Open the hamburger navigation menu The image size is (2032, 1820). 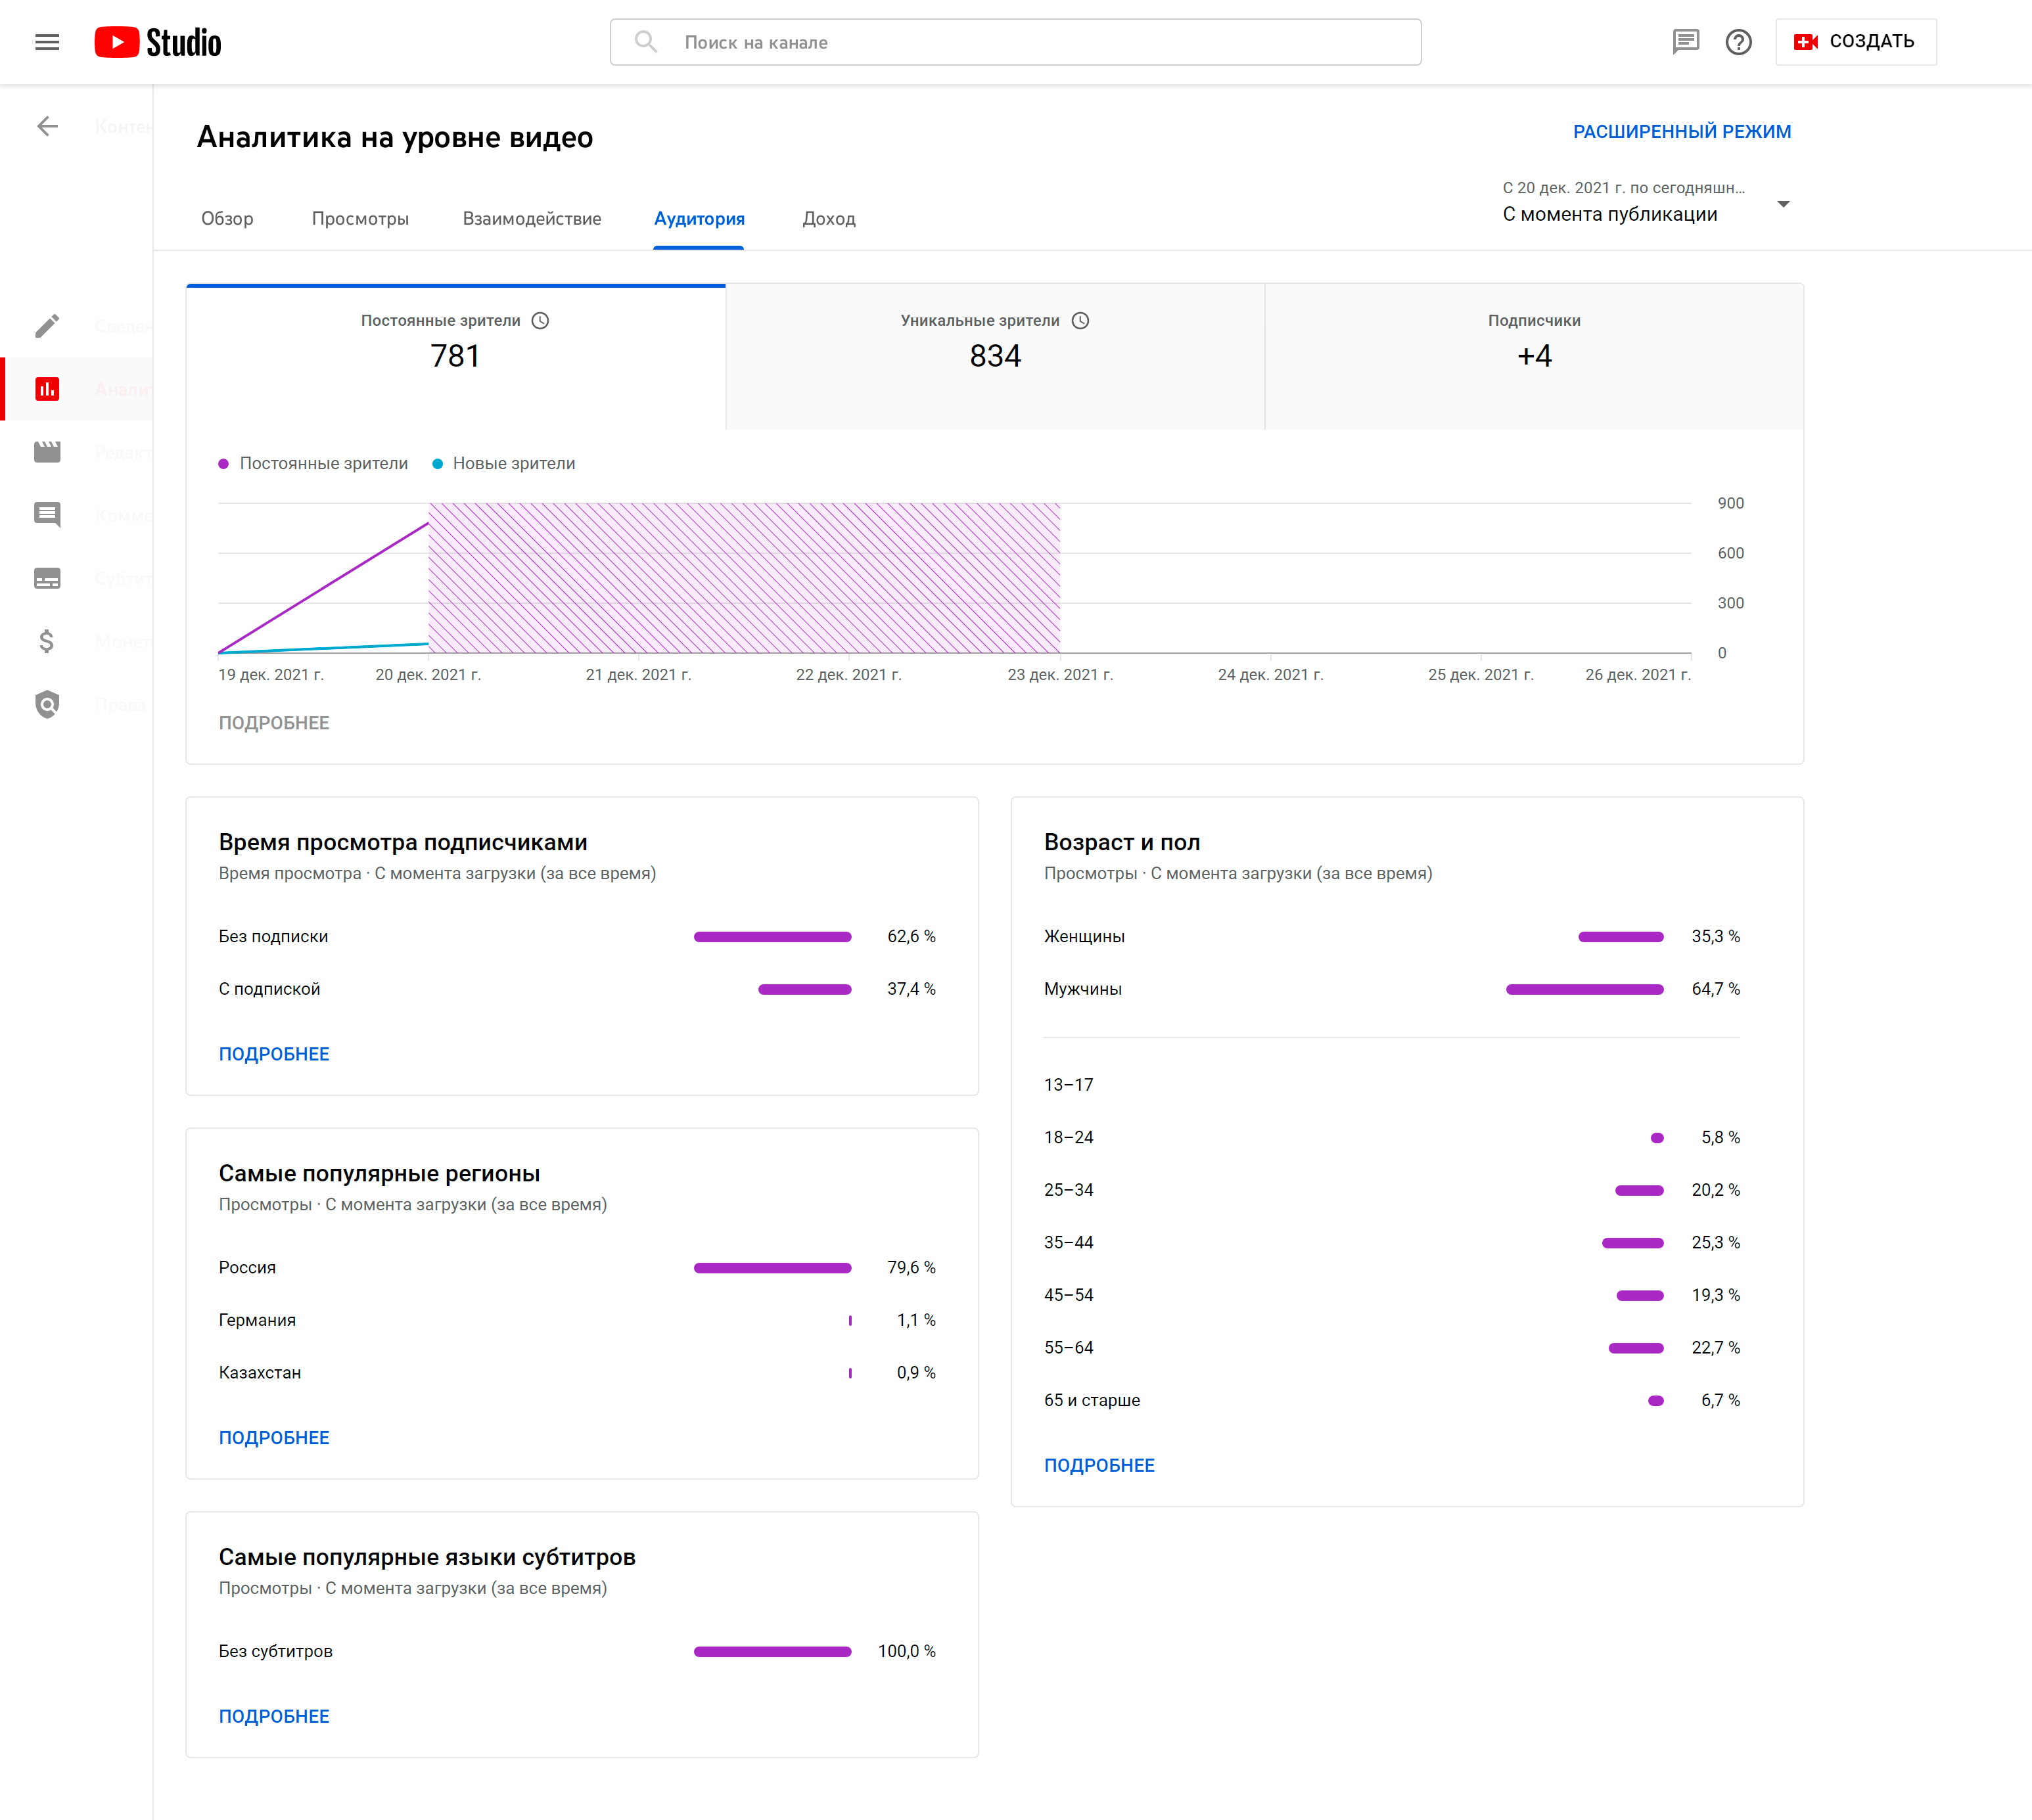(x=47, y=42)
